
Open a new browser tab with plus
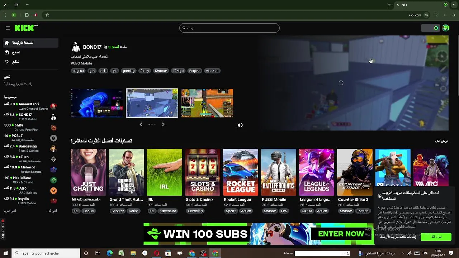point(389,5)
